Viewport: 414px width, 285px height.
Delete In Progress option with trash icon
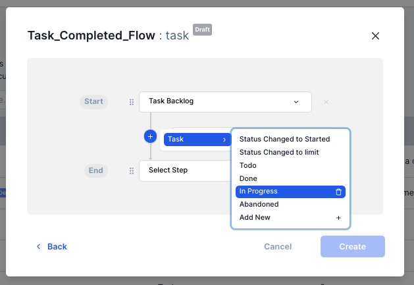coord(338,192)
